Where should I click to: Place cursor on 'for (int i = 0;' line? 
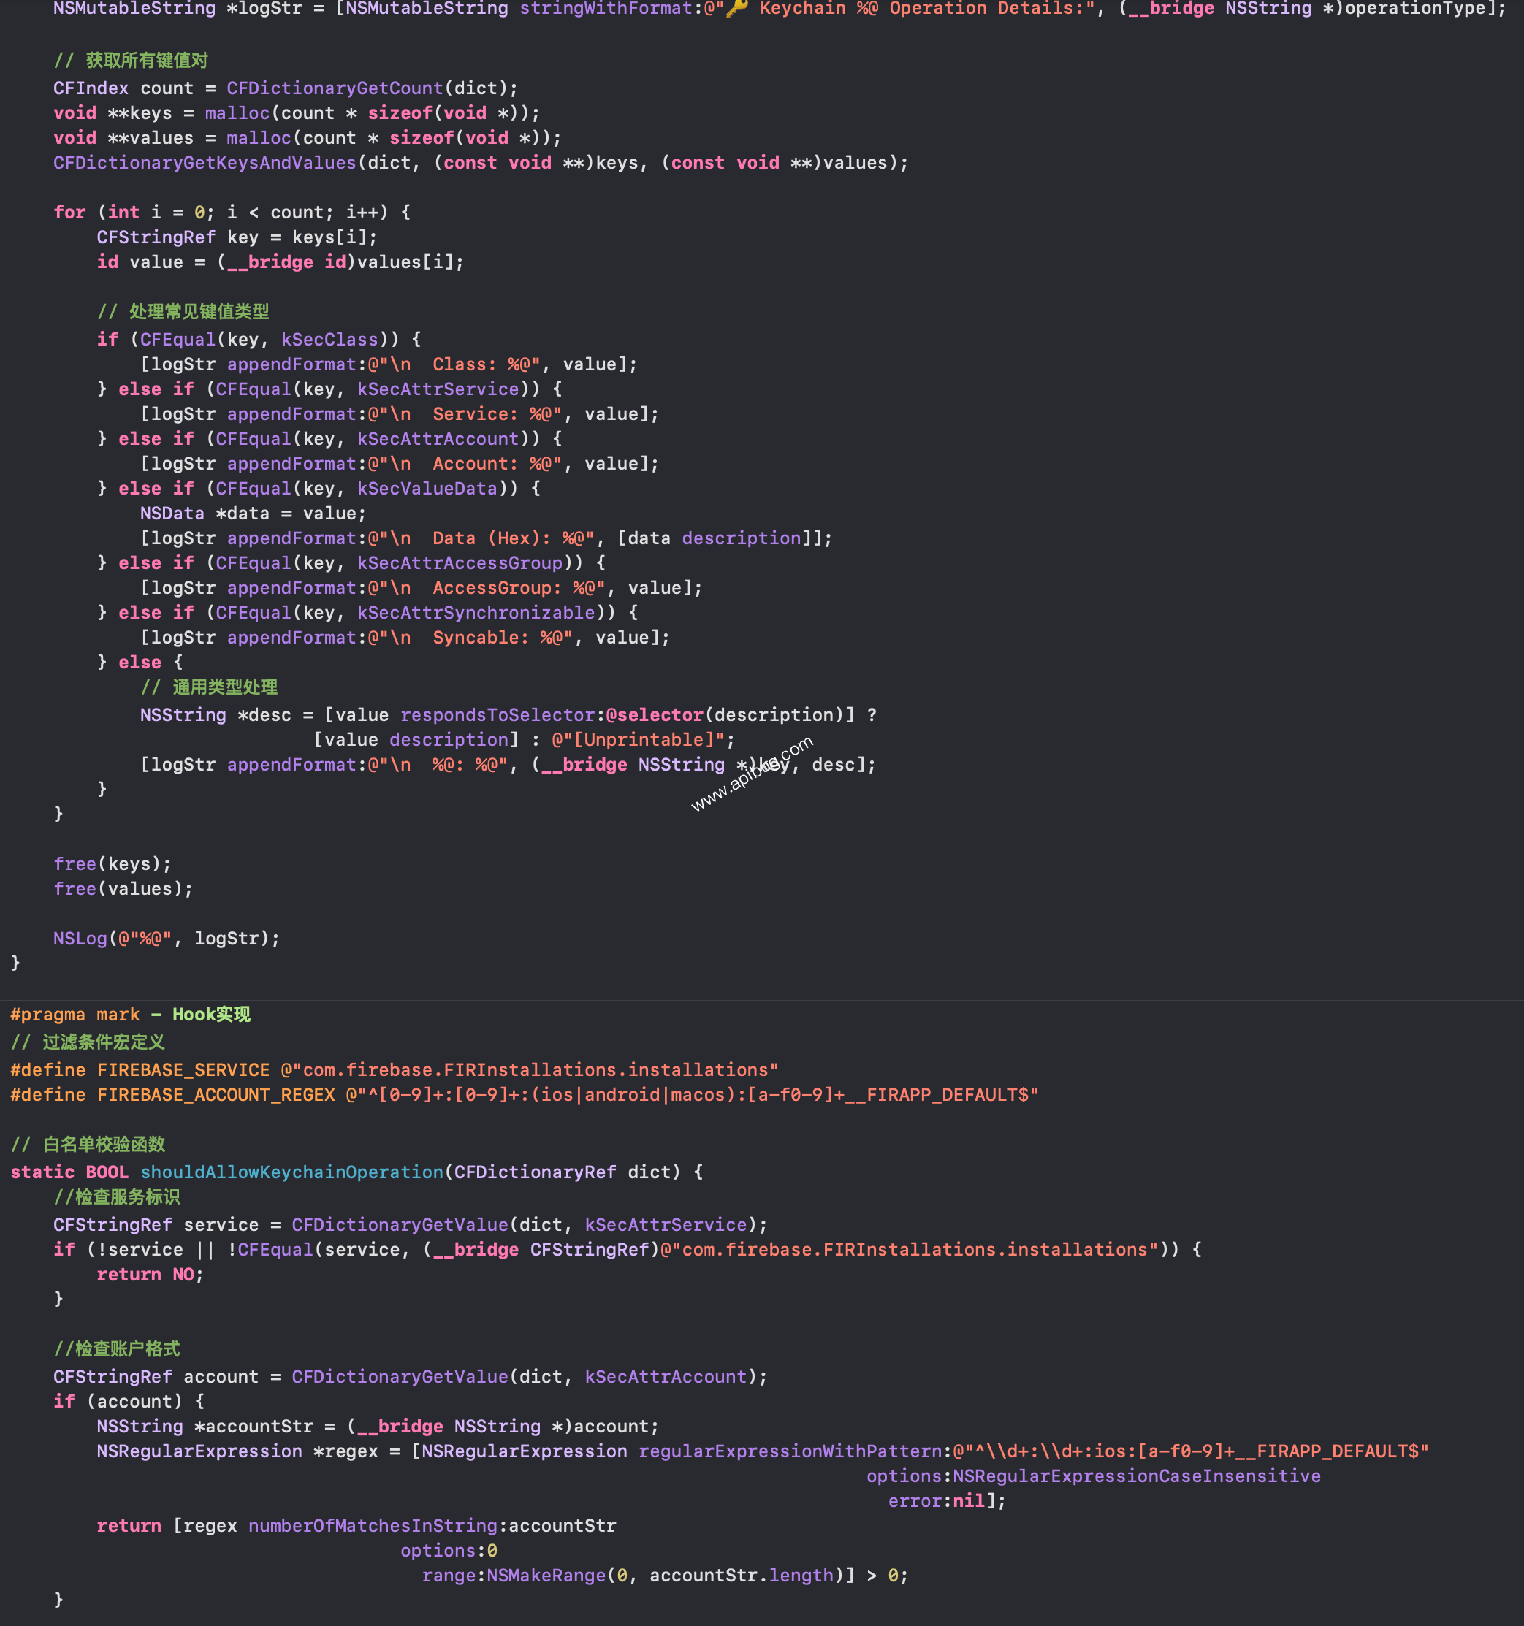point(232,213)
